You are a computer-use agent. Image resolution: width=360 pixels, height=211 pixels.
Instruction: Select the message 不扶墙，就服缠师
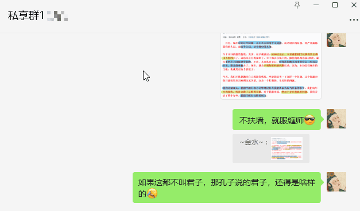click(277, 120)
